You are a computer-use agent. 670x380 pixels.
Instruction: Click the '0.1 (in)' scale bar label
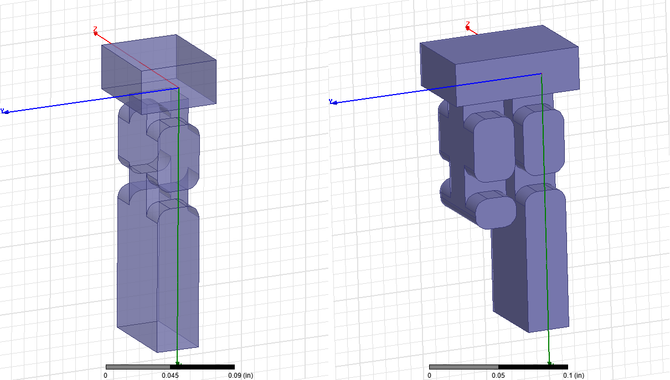click(x=573, y=375)
